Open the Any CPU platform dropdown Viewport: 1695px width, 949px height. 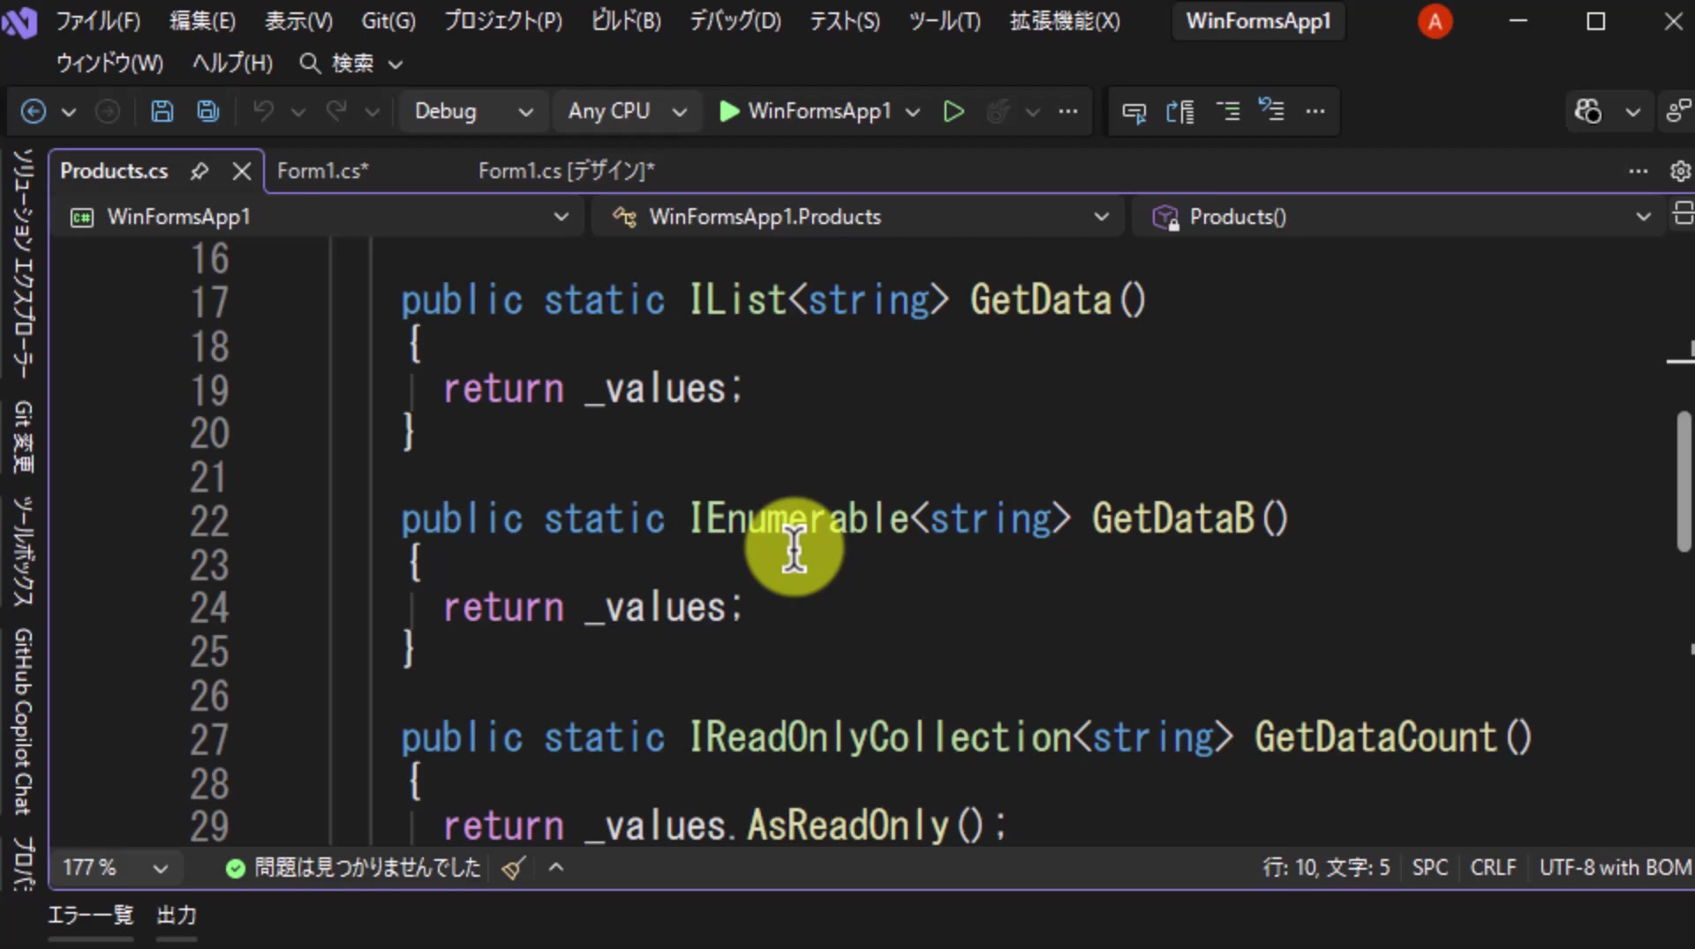627,111
